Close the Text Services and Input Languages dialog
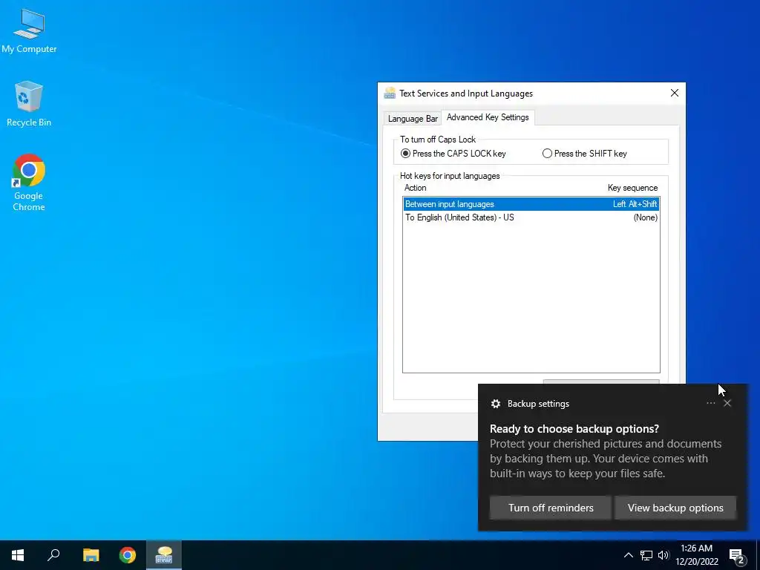Viewport: 760px width, 570px height. pyautogui.click(x=674, y=93)
